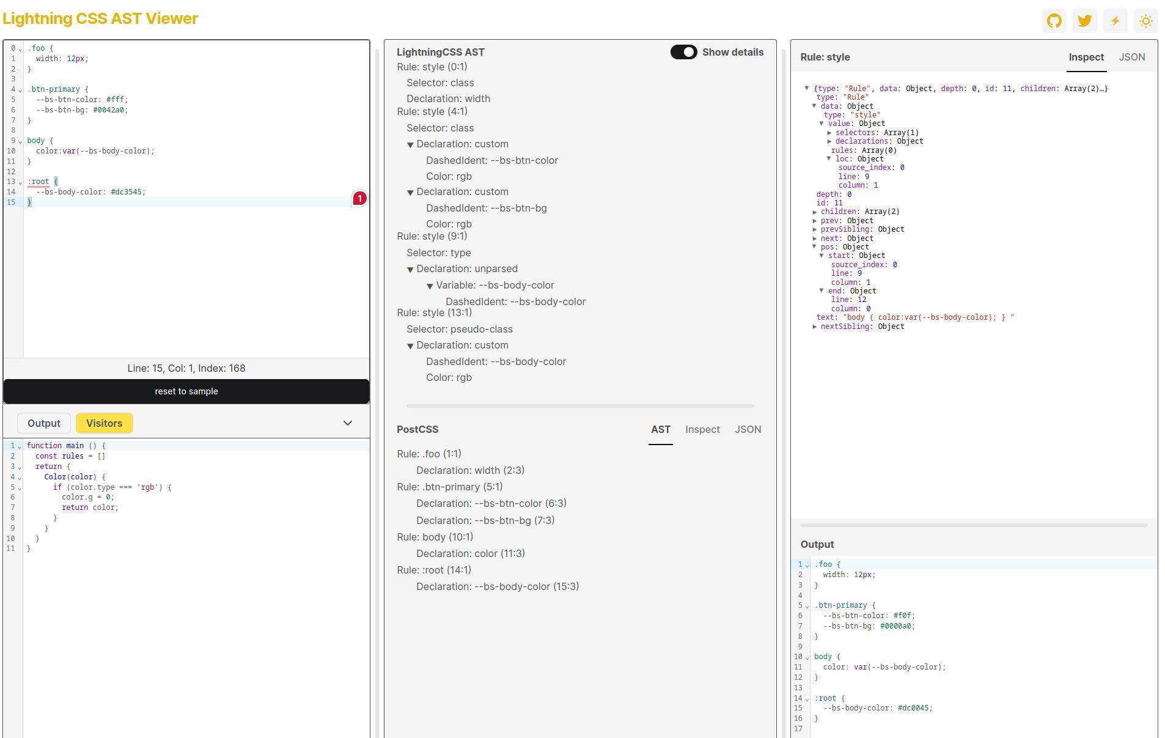Image resolution: width=1165 pixels, height=738 pixels.
Task: Collapse the Variable: --bs-body-color node
Action: pyautogui.click(x=430, y=286)
